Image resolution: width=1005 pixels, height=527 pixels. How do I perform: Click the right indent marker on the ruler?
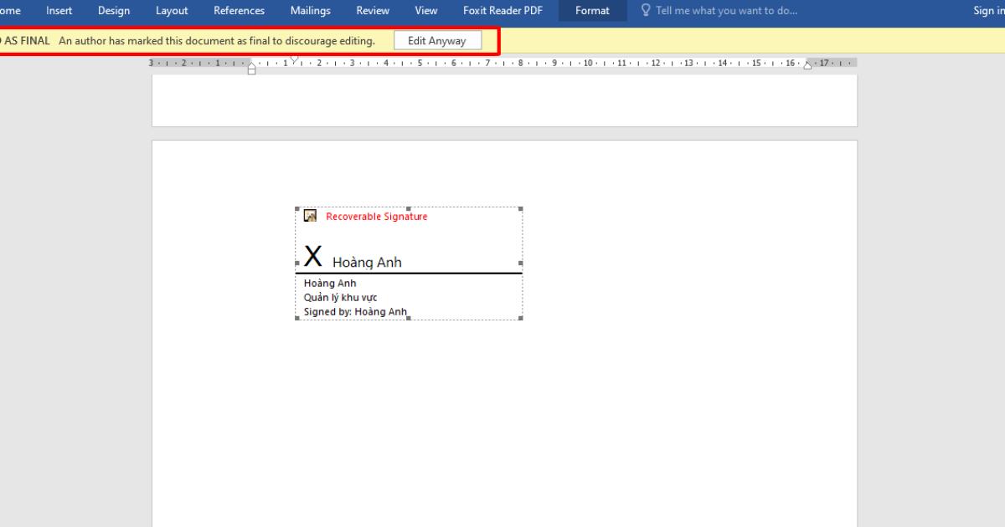(807, 65)
